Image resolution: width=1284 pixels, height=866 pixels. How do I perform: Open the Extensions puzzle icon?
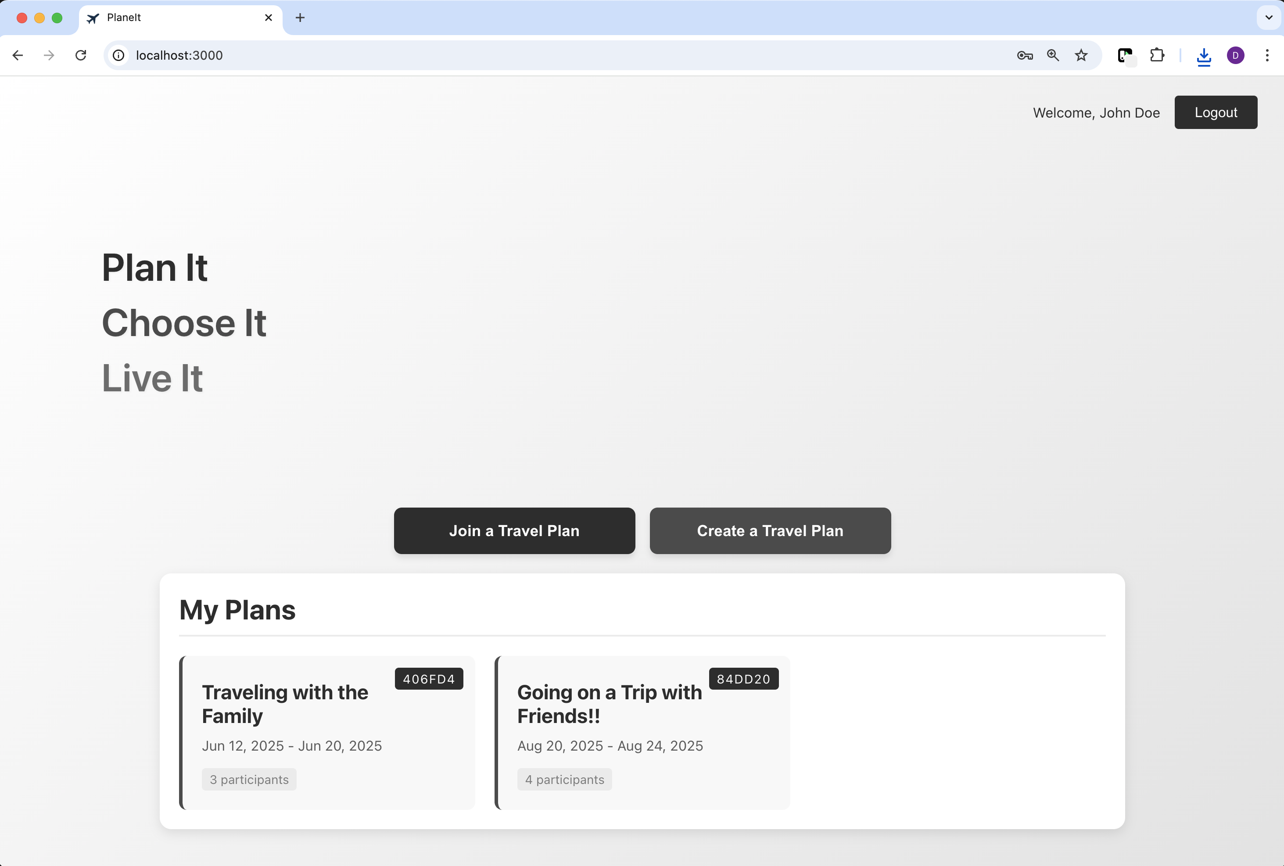[1156, 55]
